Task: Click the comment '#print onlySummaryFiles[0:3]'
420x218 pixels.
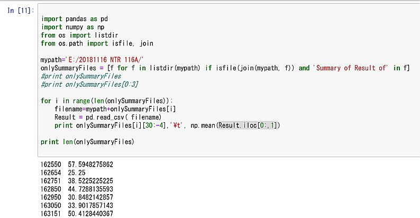Action: click(89, 84)
